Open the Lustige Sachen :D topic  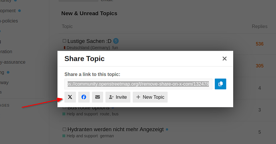click(90, 41)
